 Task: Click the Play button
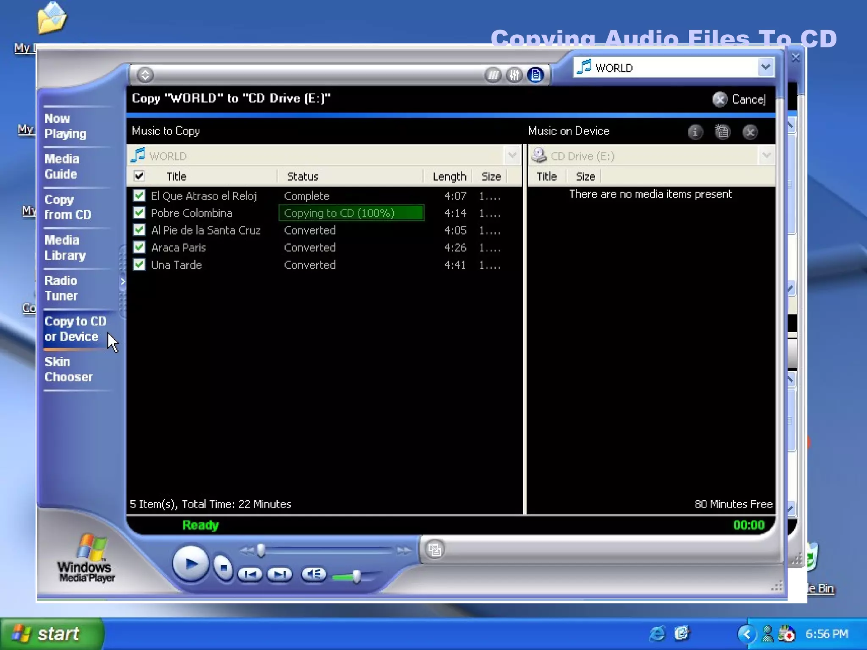pos(190,564)
